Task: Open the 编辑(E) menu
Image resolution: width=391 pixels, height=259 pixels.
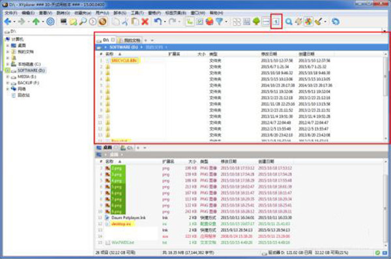Action: pyautogui.click(x=27, y=13)
